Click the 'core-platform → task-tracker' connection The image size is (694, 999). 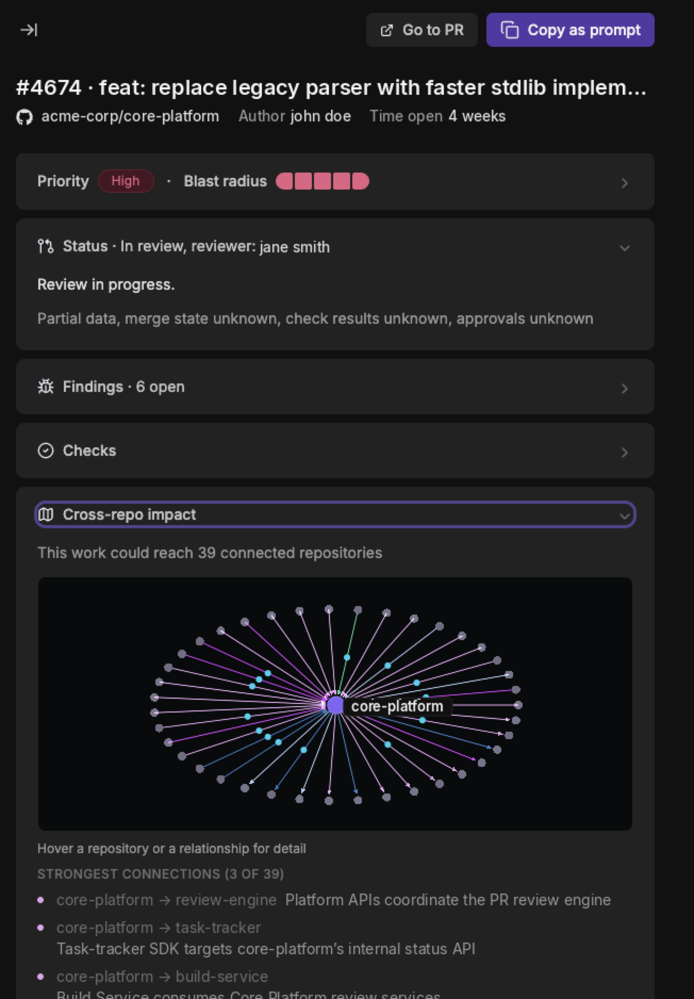(159, 928)
